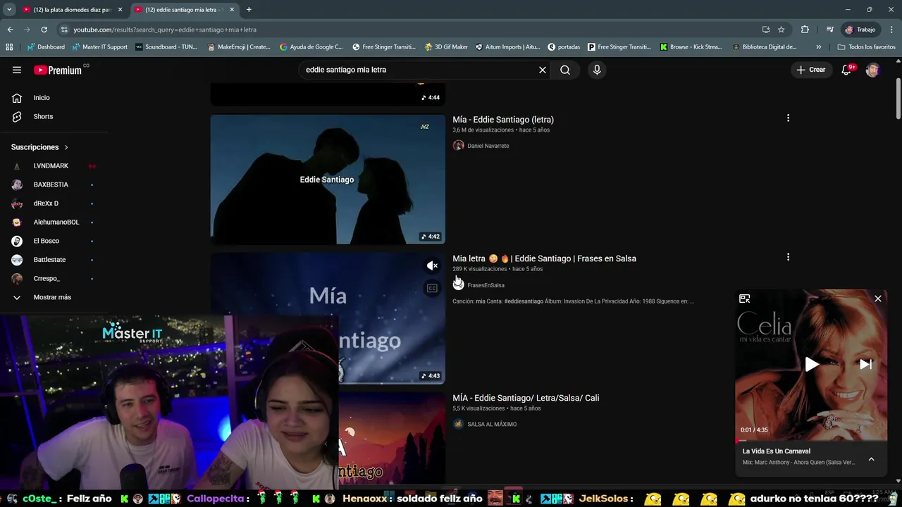The image size is (902, 507).
Task: Open Shorts in the sidebar
Action: [43, 116]
